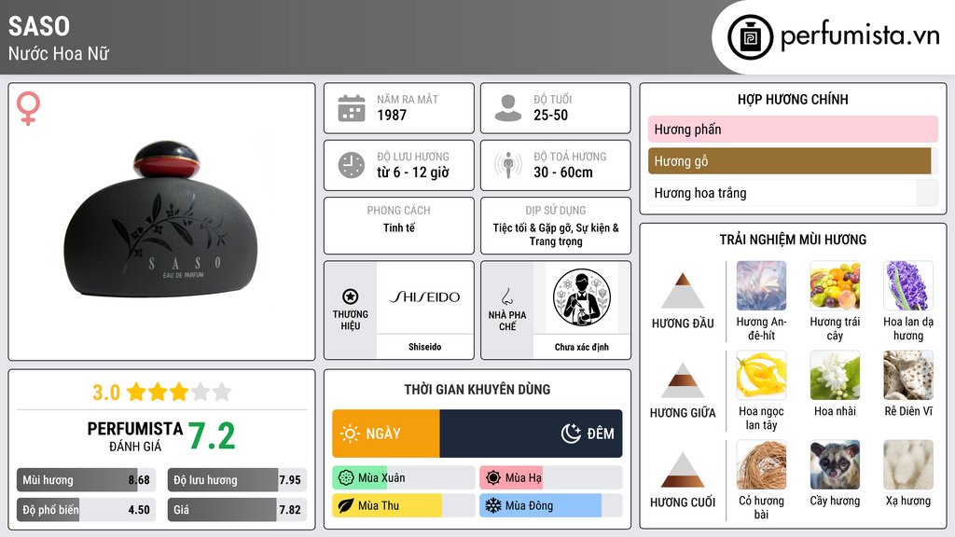Click the first gold rating star
955x537 pixels.
tap(136, 392)
